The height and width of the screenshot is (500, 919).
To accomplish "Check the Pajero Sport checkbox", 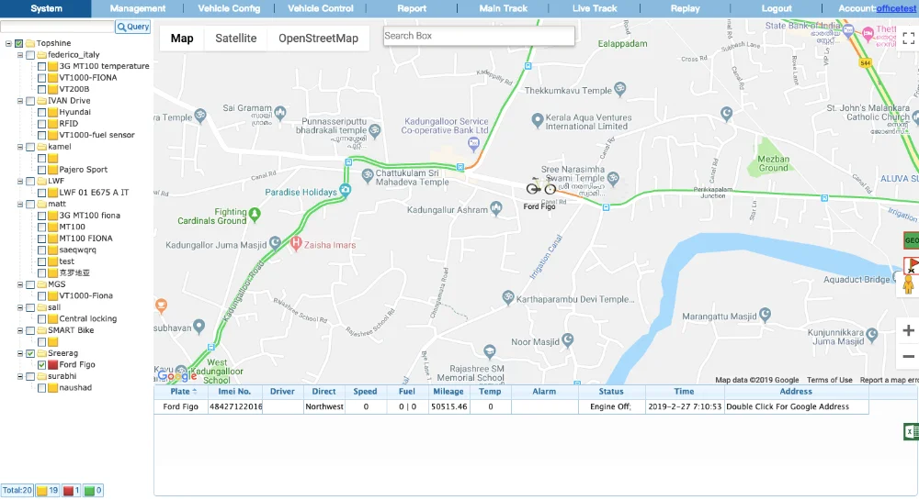I will (41, 170).
